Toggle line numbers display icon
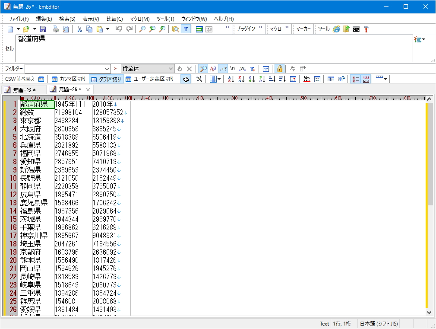This screenshot has height=329, width=436. (x=355, y=79)
